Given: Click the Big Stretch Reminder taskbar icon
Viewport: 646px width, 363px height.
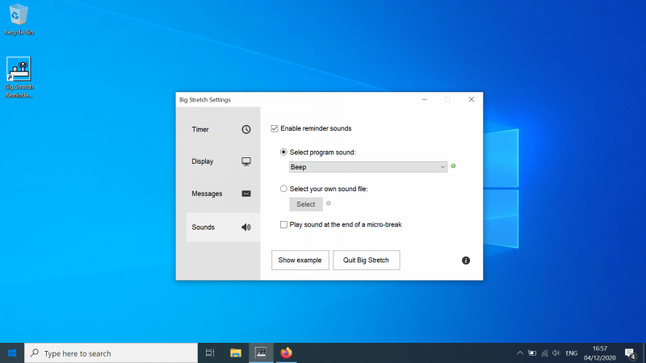Looking at the screenshot, I should 261,353.
